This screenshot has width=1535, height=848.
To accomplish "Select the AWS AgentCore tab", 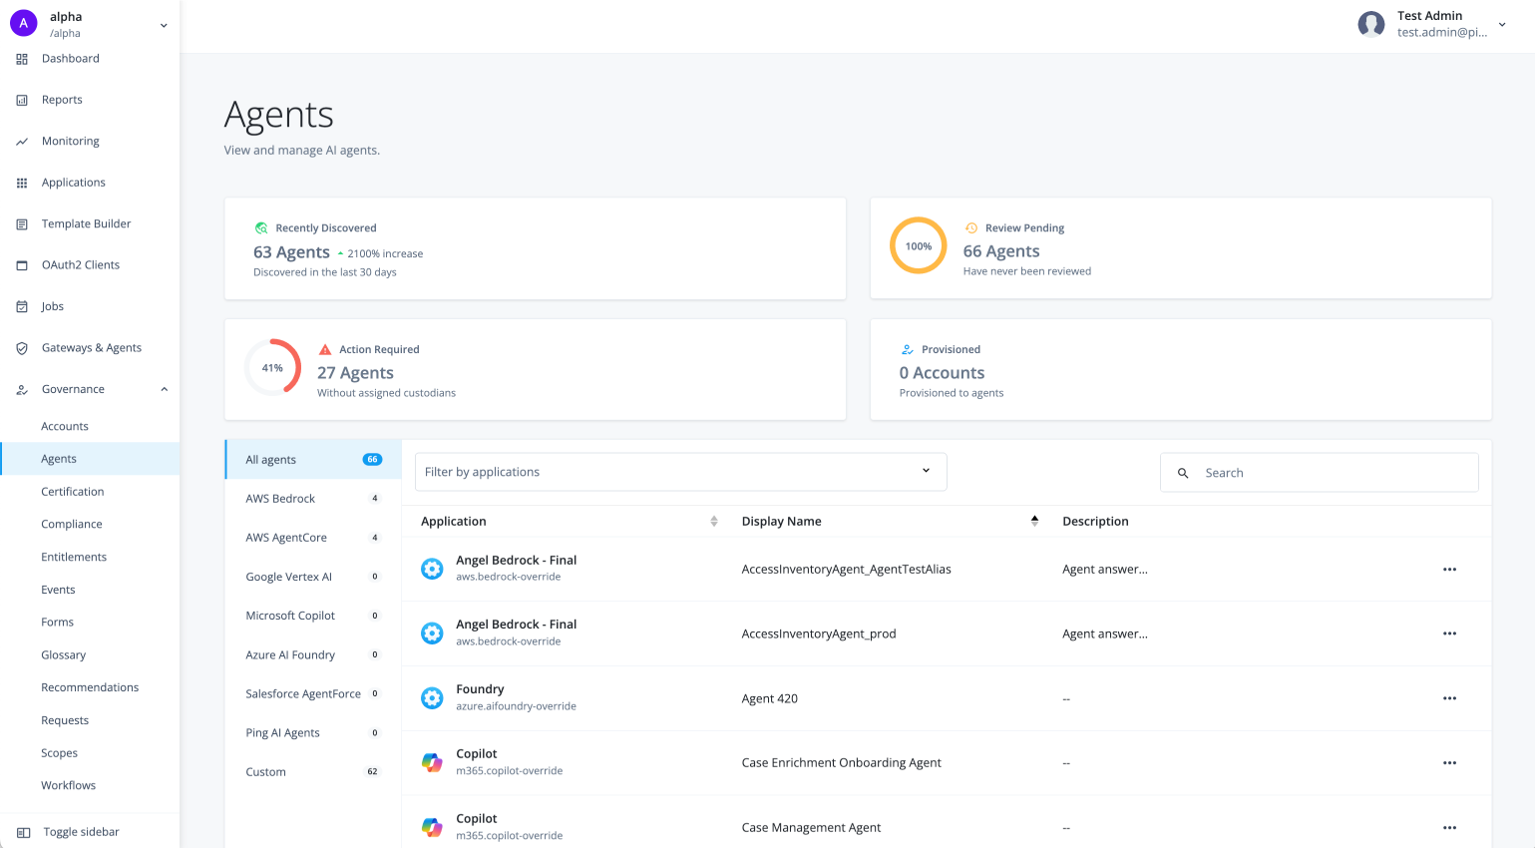I will point(313,538).
